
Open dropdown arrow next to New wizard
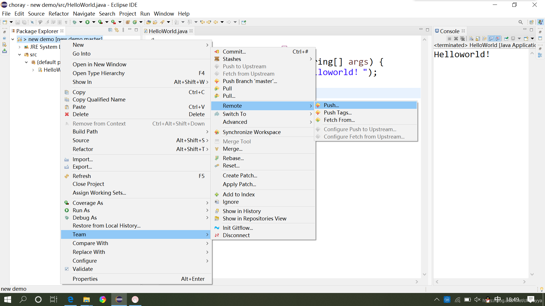click(11, 22)
